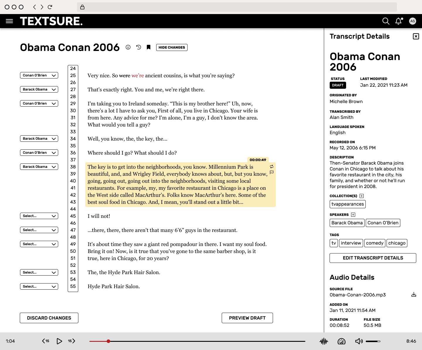Open speaker dropdown for line 27
This screenshot has width=422, height=350.
[39, 89]
